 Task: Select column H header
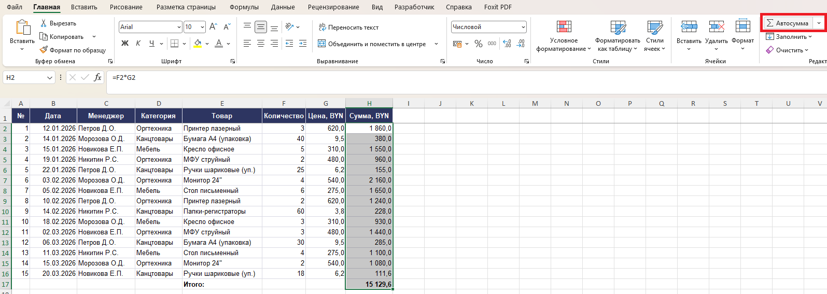coord(369,103)
